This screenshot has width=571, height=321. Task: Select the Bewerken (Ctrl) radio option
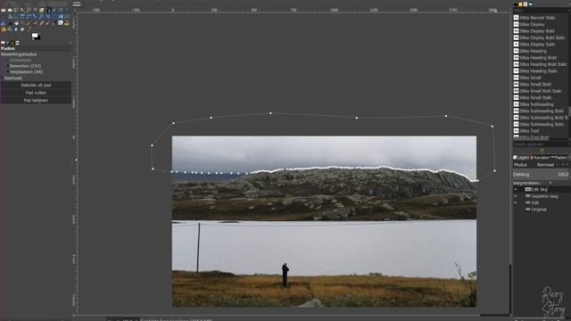25,66
